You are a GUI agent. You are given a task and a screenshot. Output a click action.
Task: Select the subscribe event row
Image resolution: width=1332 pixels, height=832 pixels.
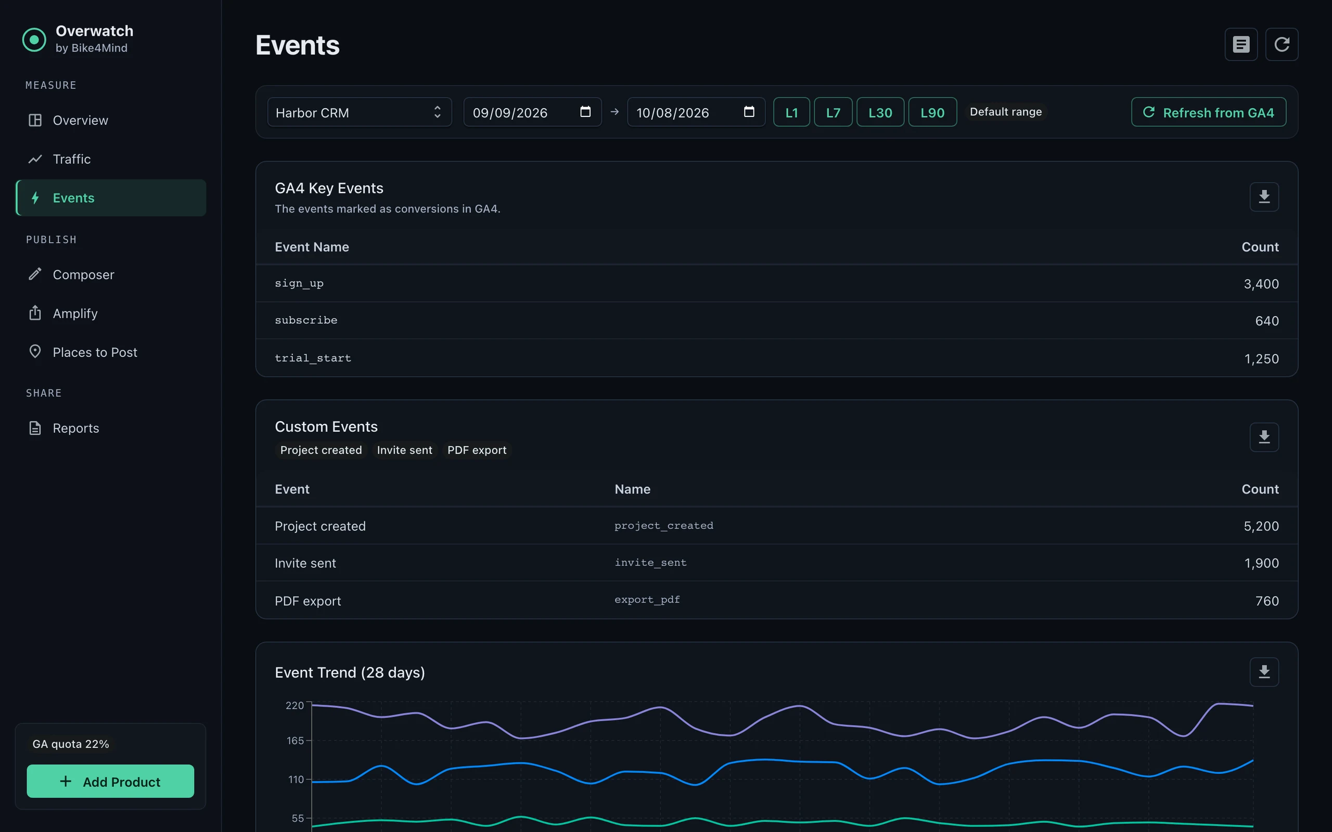point(777,320)
